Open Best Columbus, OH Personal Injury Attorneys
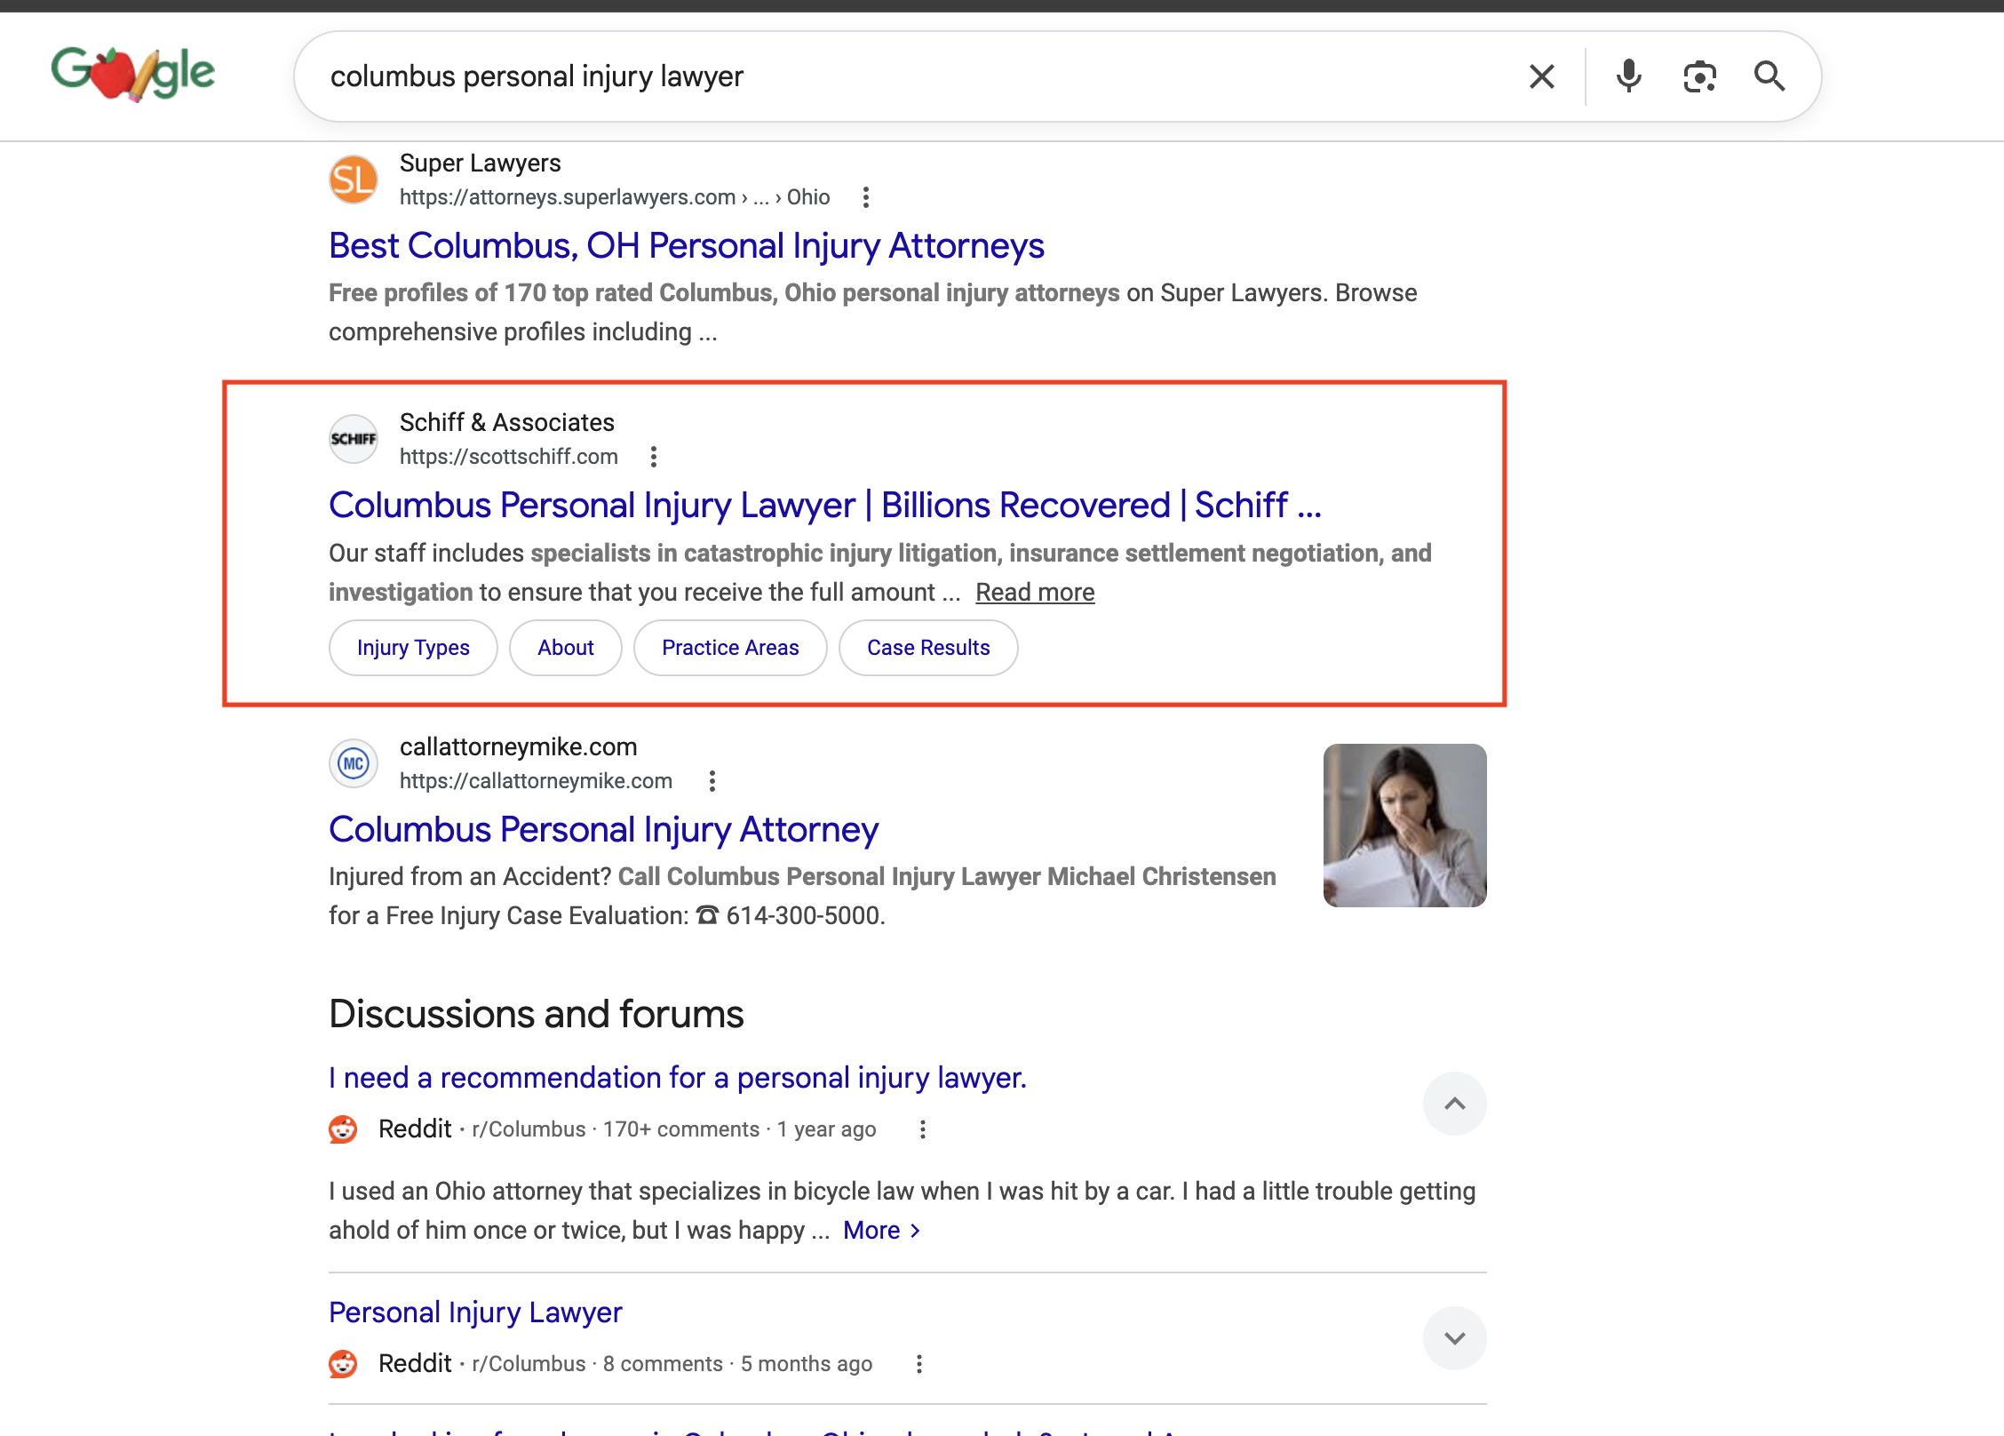The width and height of the screenshot is (2004, 1436). (x=687, y=246)
